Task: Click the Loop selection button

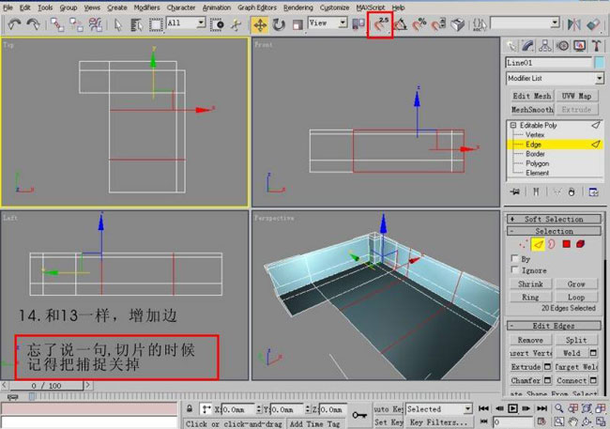Action: pos(576,298)
